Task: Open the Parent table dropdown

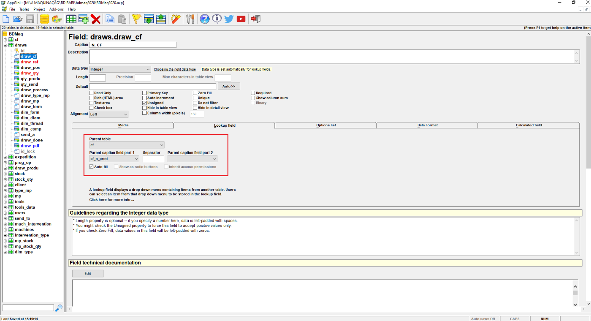Action: [x=127, y=145]
